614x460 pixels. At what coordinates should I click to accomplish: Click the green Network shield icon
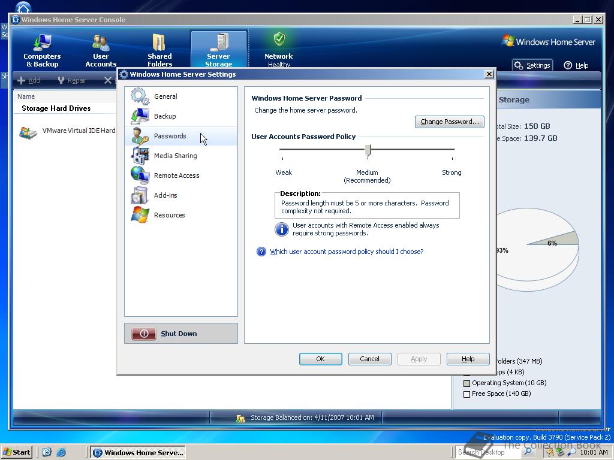279,39
